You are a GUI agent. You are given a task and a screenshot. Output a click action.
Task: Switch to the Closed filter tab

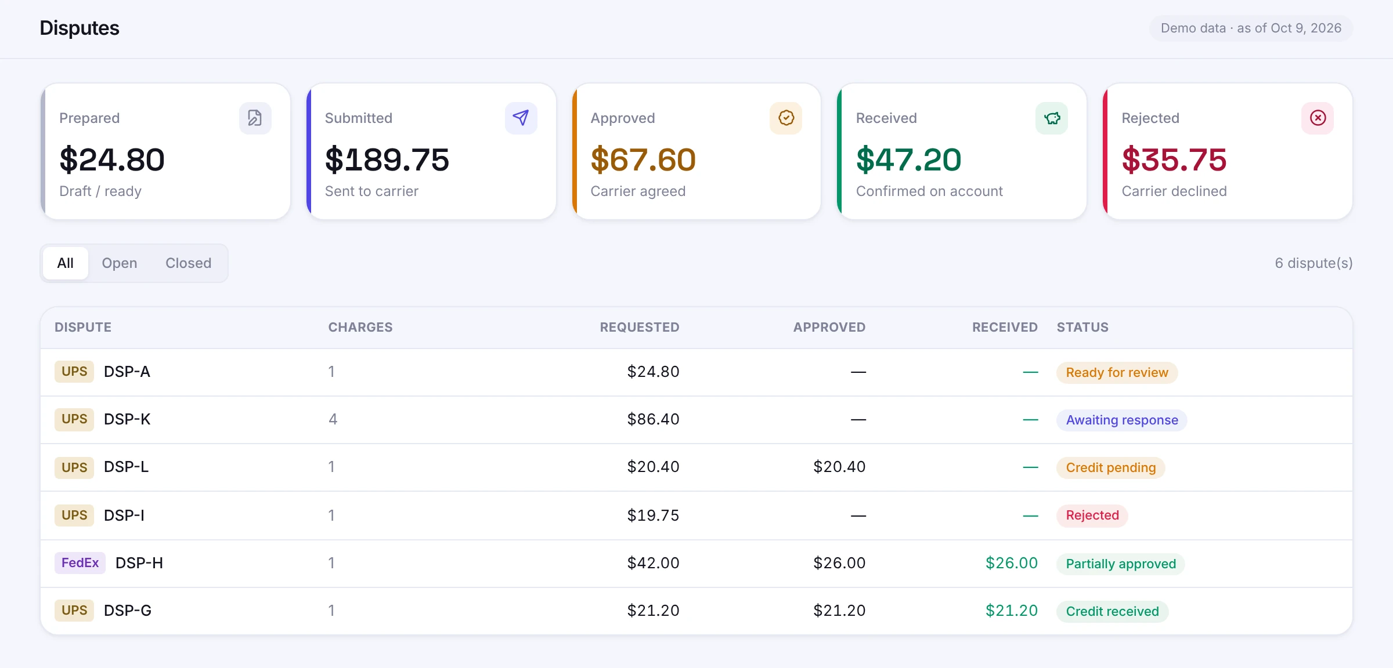[x=188, y=263]
